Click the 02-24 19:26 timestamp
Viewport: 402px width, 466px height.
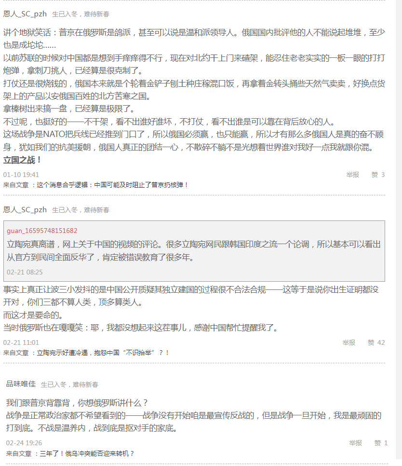24,443
